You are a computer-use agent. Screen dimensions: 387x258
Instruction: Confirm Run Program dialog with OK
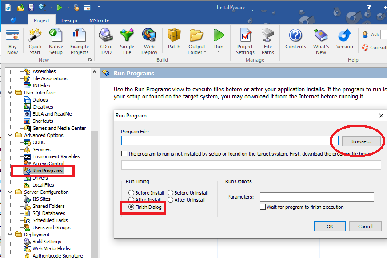[x=330, y=227]
